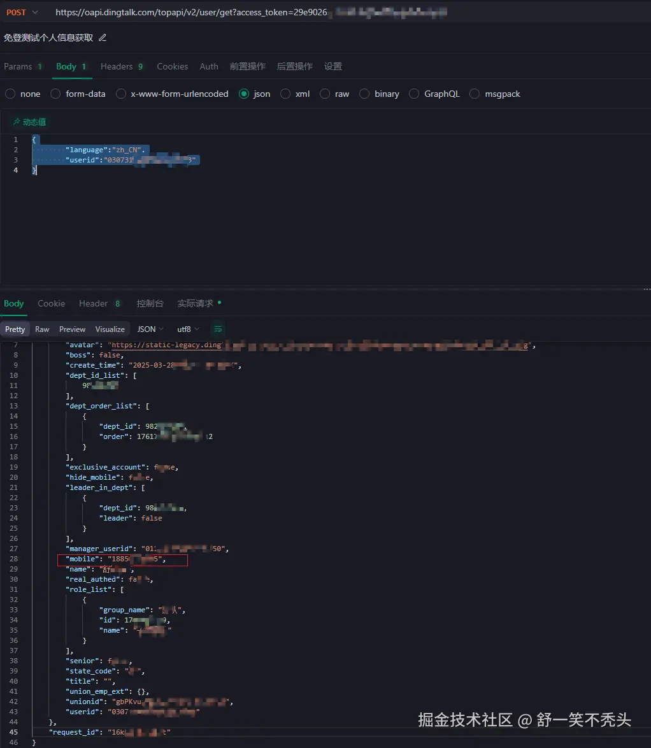Select the raw body type
The image size is (651, 748).
point(334,94)
